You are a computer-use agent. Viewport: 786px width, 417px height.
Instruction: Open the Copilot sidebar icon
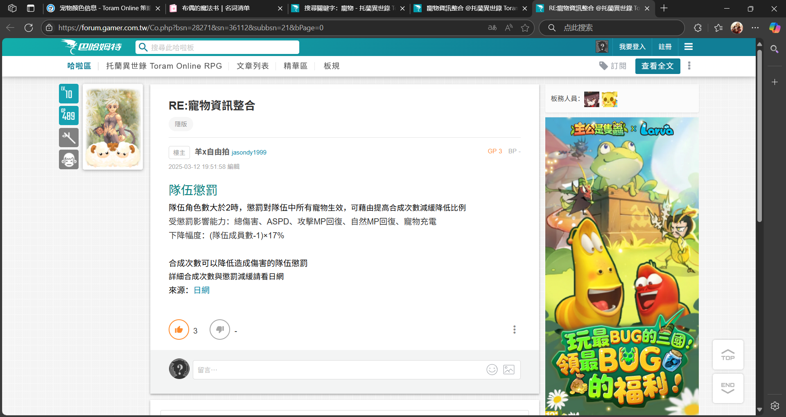pos(775,28)
